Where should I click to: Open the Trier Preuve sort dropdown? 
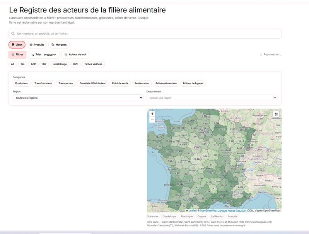pyautogui.click(x=44, y=55)
